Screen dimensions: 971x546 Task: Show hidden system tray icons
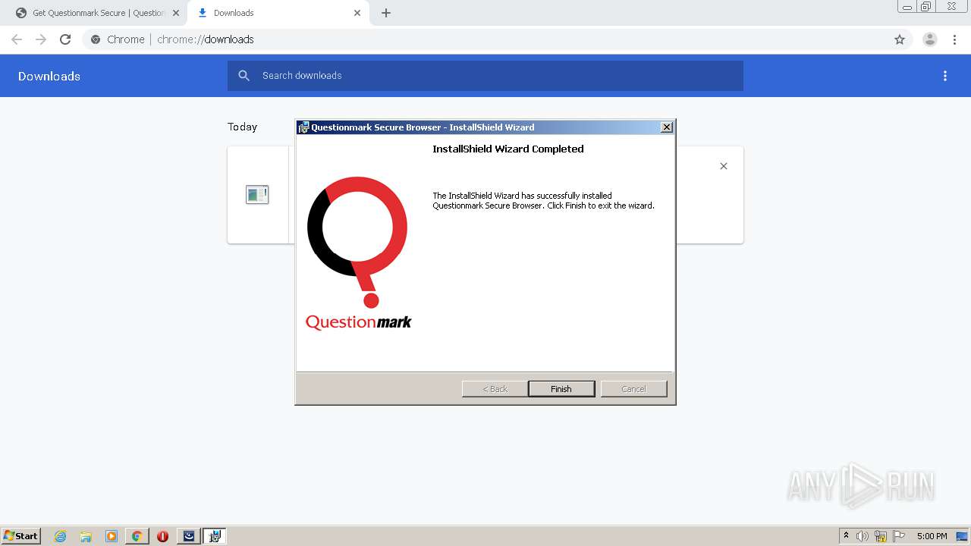pyautogui.click(x=846, y=536)
